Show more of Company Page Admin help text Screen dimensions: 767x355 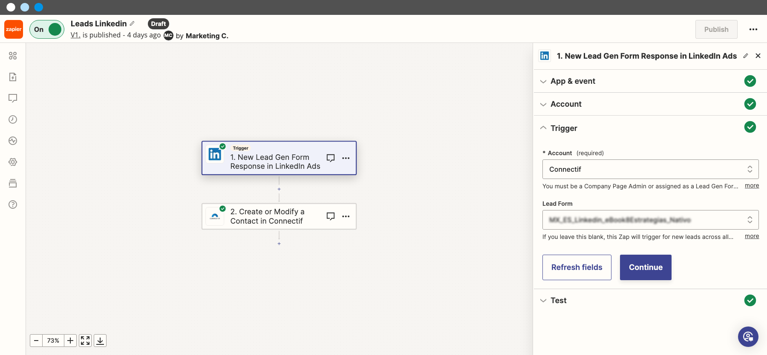pyautogui.click(x=752, y=186)
